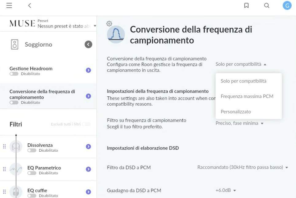Open Gestione Headroom settings arrow
The image size is (296, 198).
tap(88, 70)
